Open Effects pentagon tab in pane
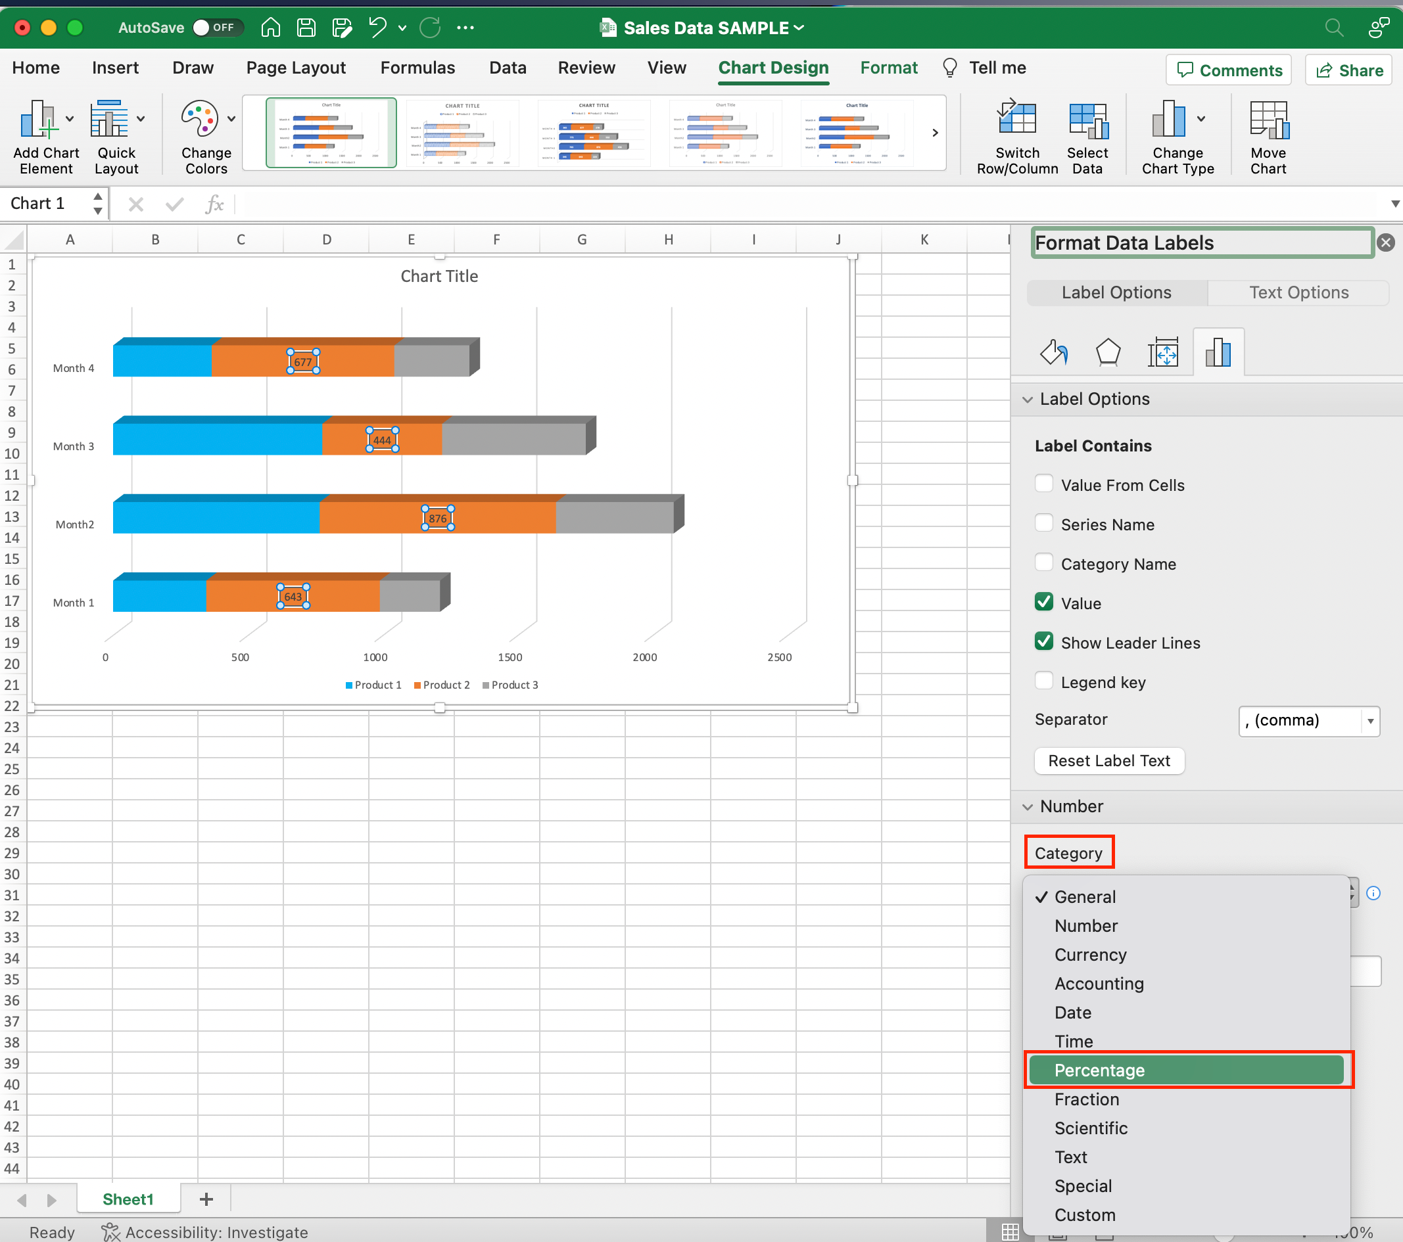Viewport: 1403px width, 1242px height. [1108, 353]
